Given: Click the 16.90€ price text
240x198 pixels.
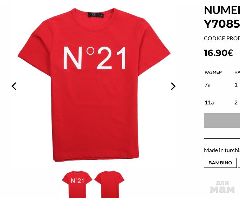Looking at the screenshot, I should [218, 53].
